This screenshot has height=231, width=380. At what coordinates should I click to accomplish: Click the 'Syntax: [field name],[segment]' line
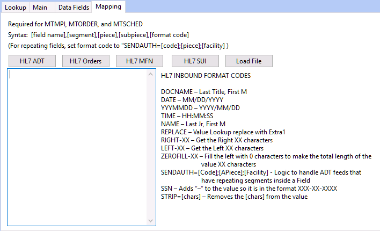(98, 35)
